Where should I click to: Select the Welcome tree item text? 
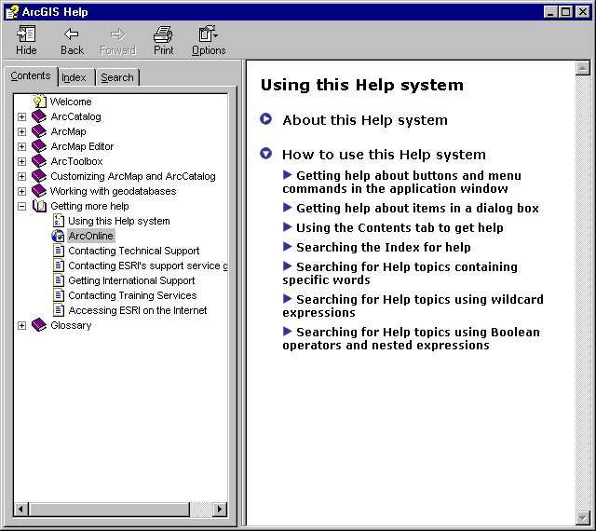pyautogui.click(x=71, y=102)
